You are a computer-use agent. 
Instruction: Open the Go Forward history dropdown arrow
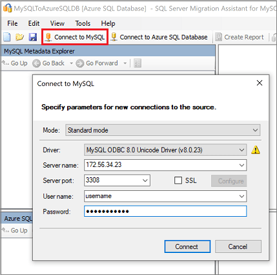(x=125, y=63)
